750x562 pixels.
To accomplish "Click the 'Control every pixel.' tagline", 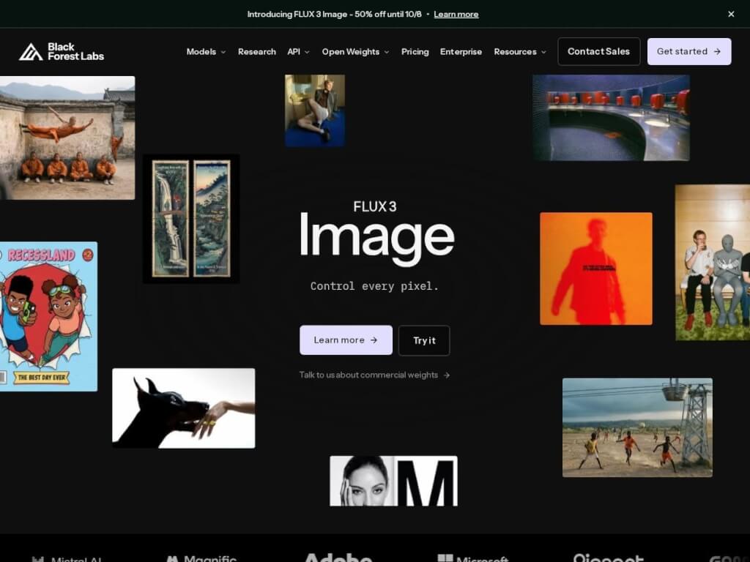I will pos(374,286).
